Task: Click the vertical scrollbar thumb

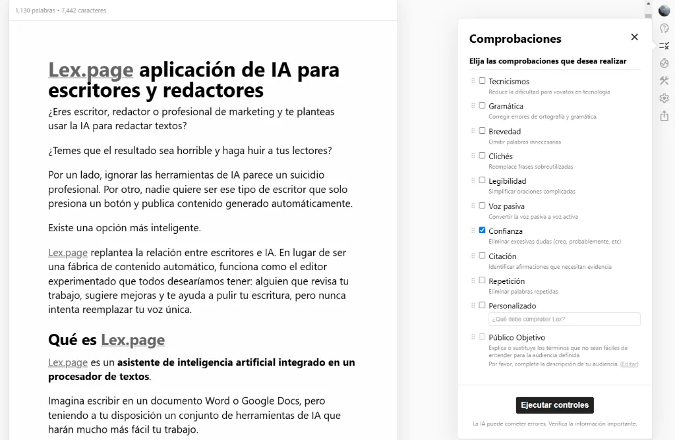Action: (649, 16)
